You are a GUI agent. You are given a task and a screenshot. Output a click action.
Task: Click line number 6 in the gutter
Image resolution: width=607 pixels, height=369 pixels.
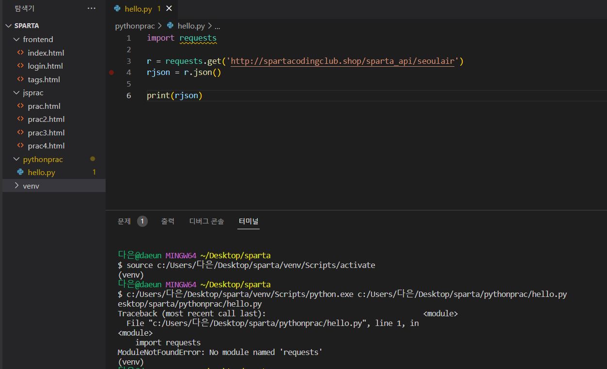pyautogui.click(x=129, y=96)
